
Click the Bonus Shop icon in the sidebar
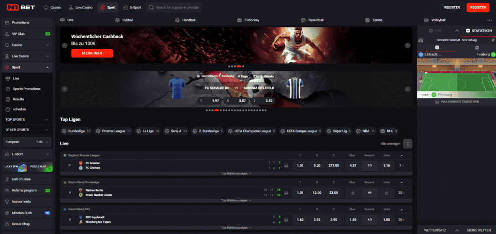point(7,224)
